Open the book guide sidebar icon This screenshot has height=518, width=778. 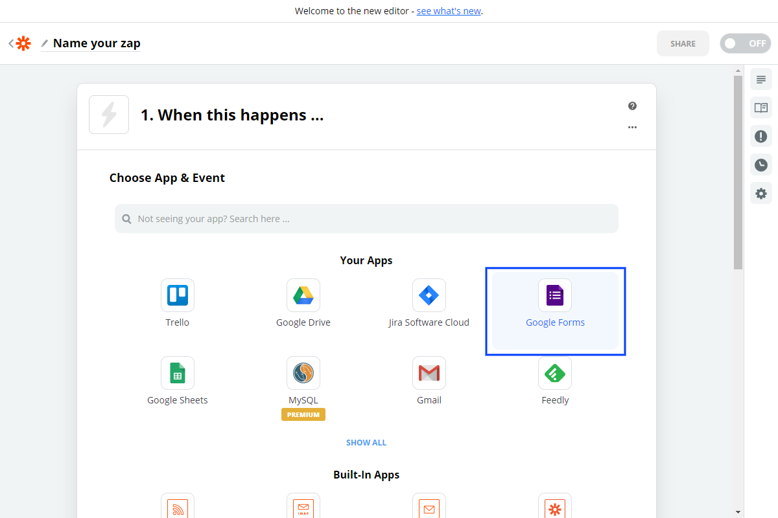tap(761, 107)
